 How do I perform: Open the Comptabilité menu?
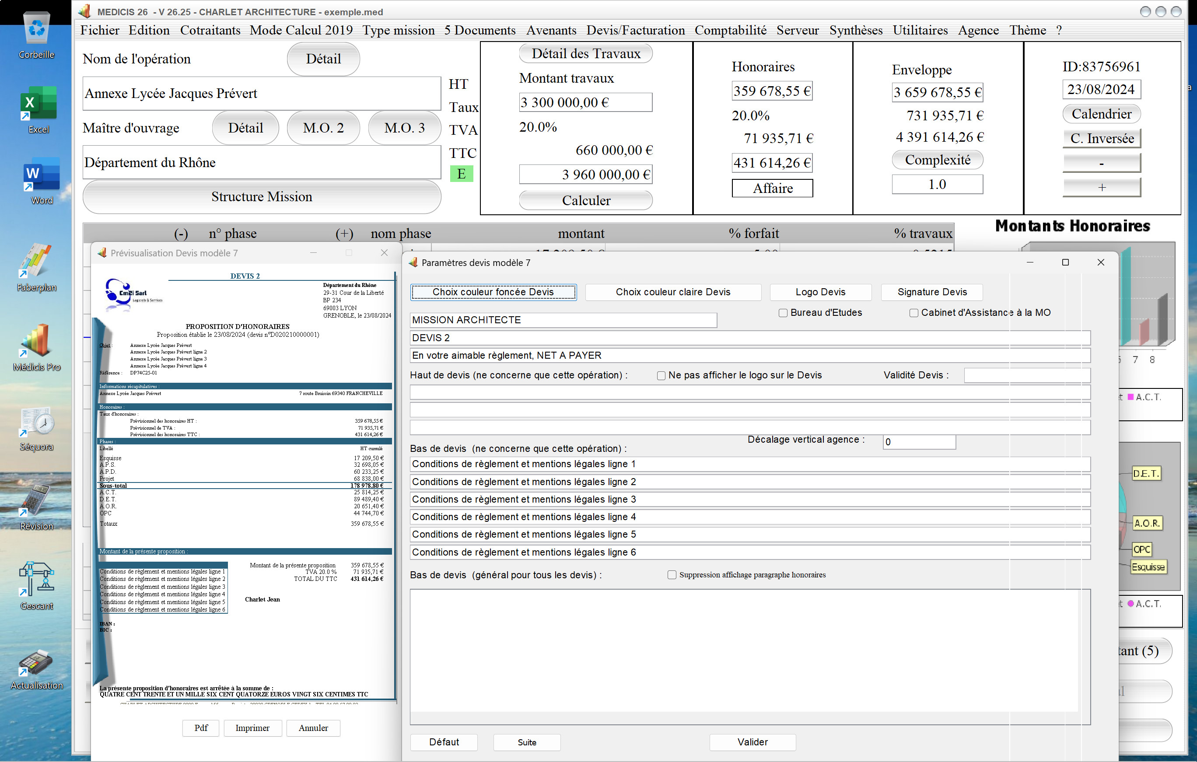click(730, 30)
